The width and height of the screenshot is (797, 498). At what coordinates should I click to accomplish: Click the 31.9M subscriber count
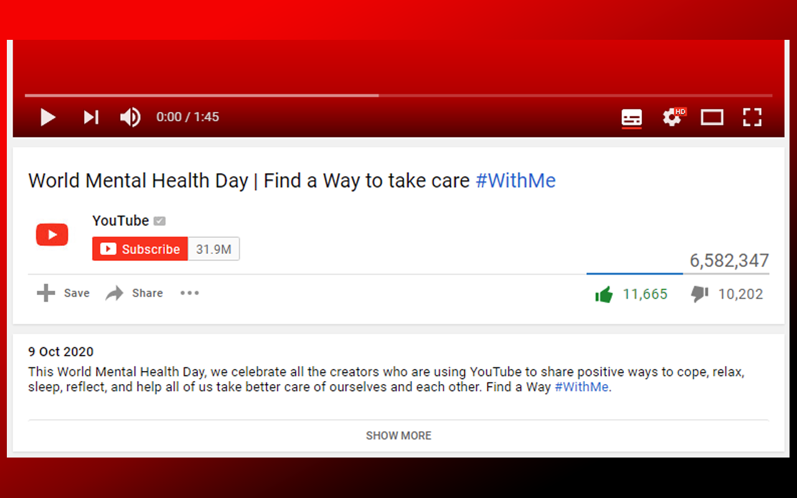coord(214,249)
